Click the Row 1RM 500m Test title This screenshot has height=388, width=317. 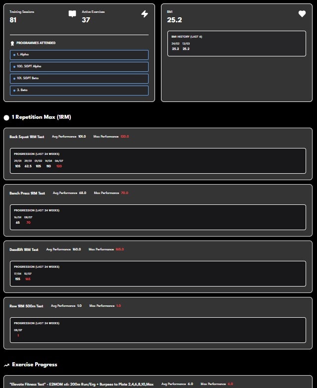click(x=26, y=306)
